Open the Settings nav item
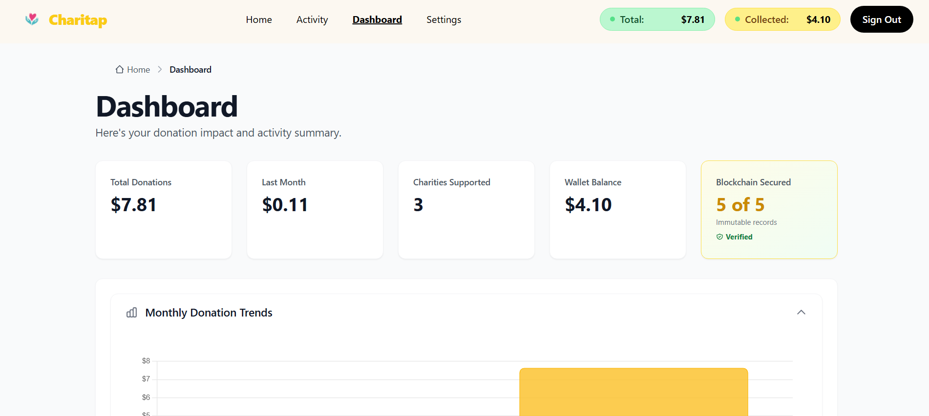 click(443, 20)
